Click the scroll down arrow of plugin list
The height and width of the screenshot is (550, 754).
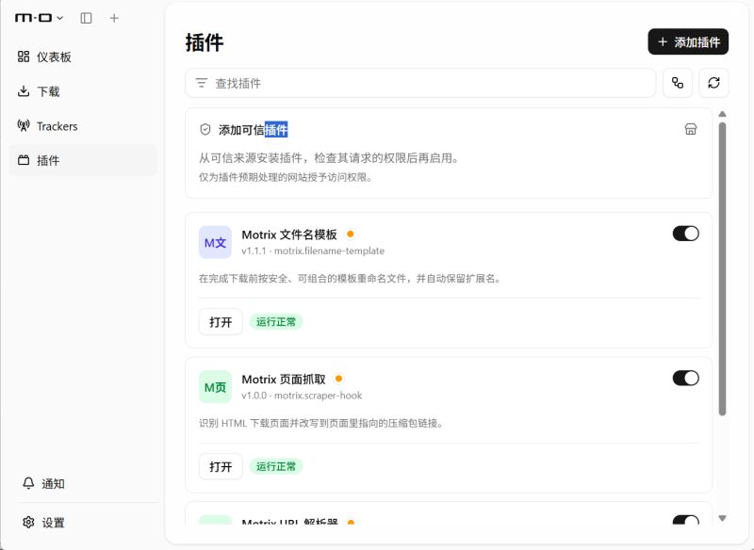(x=722, y=518)
